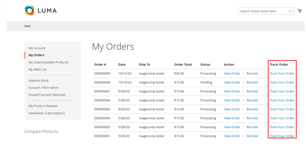Click the Luma logo icon
This screenshot has height=146, width=306.
[x=29, y=11]
